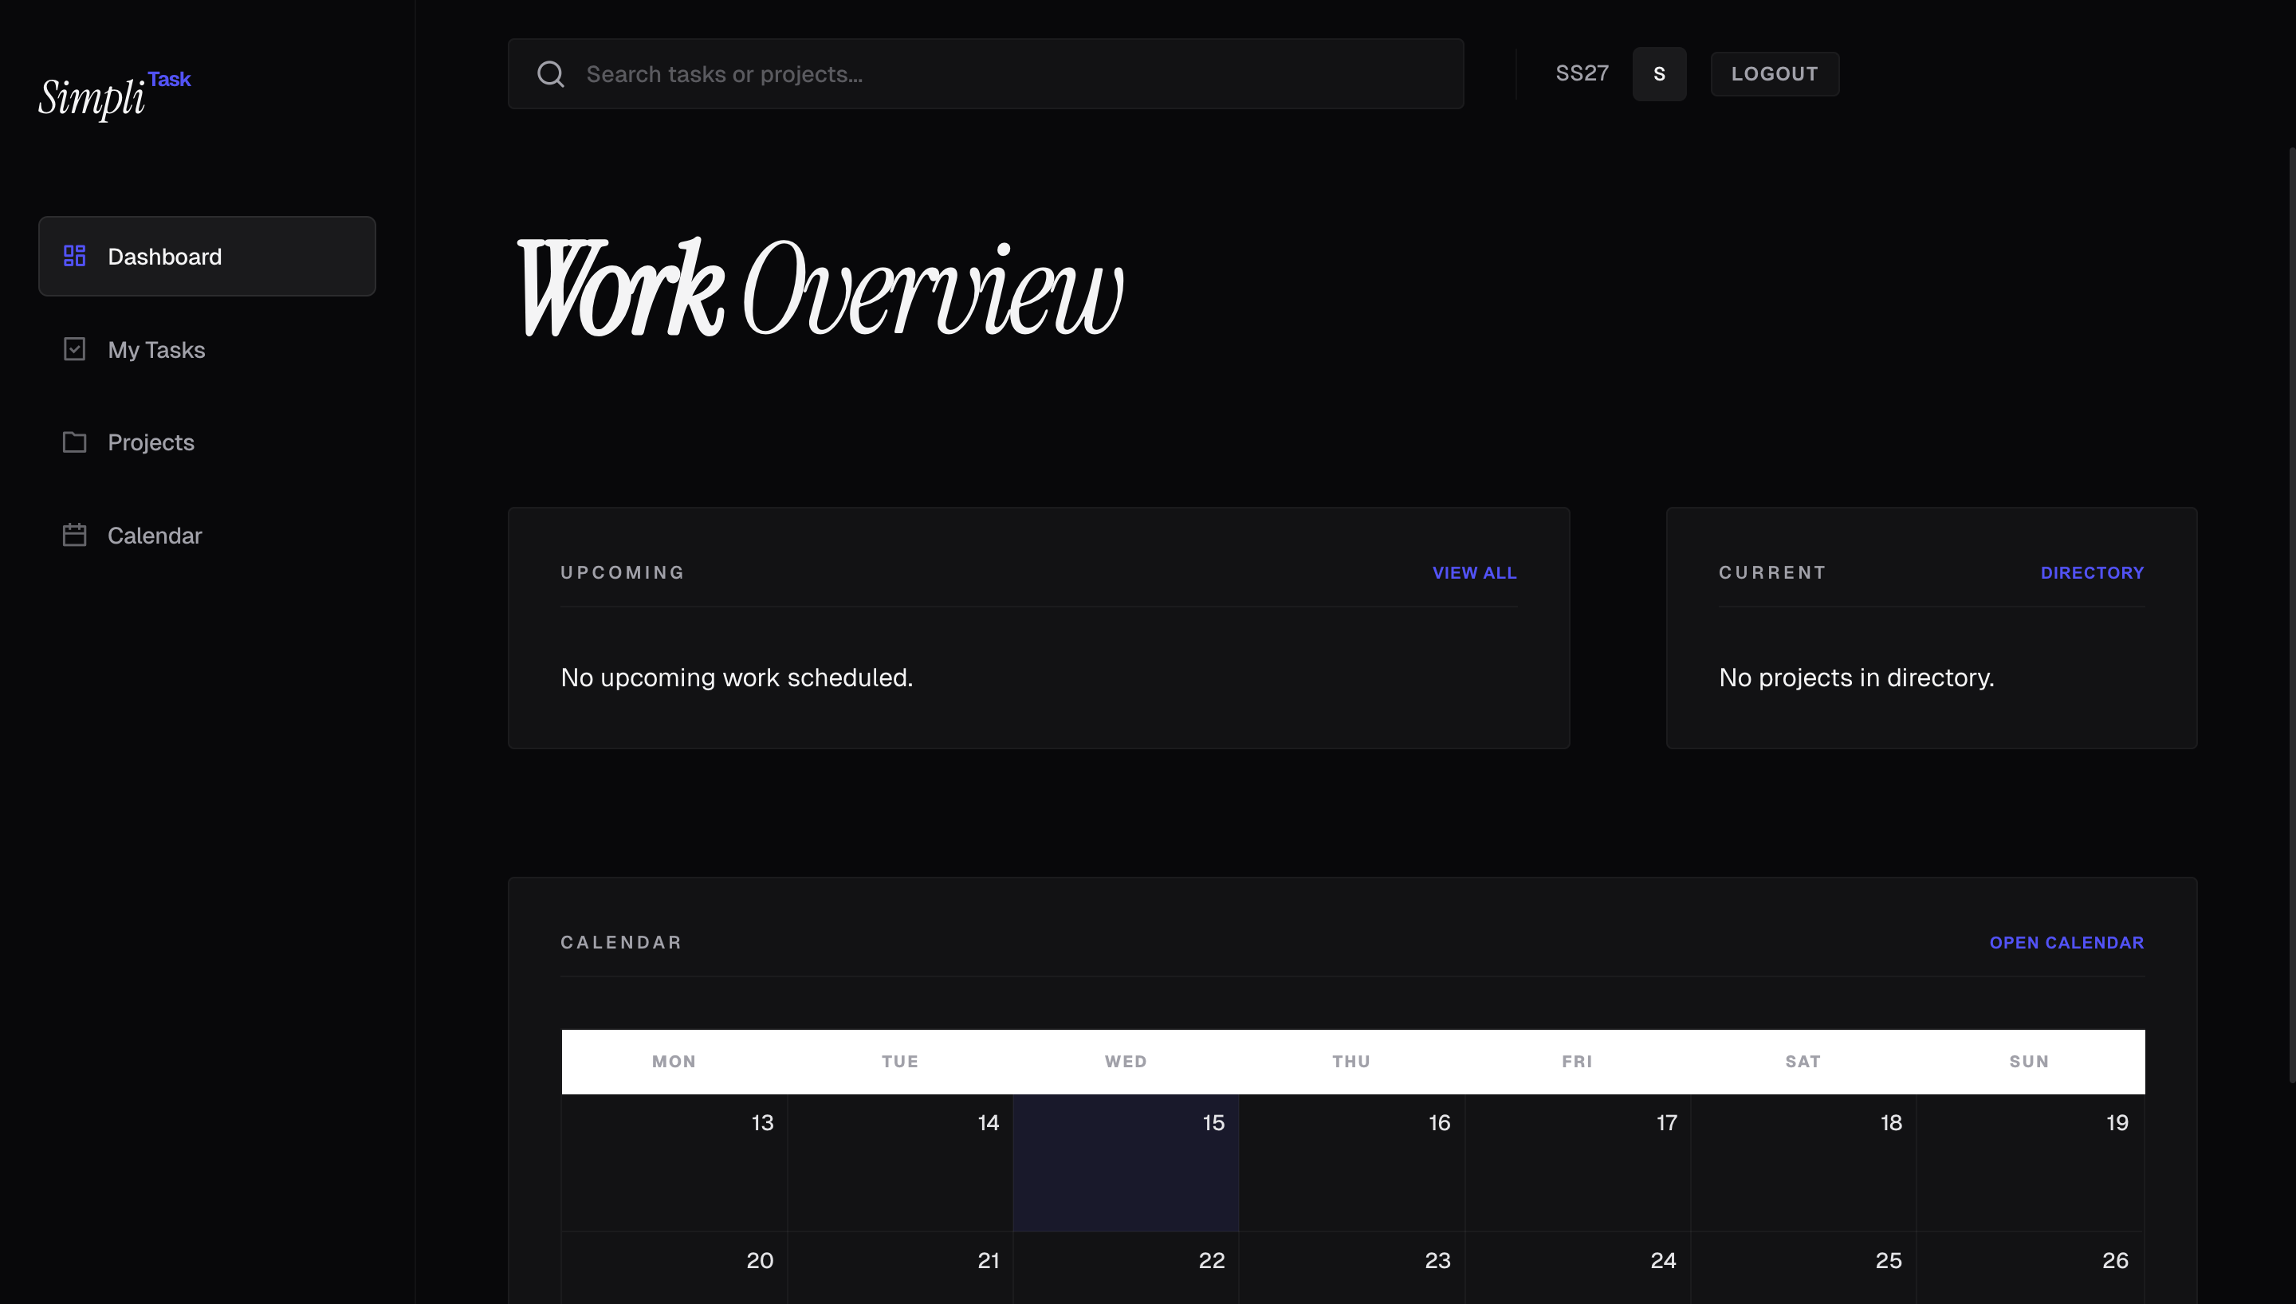Click the SS27 username text
The image size is (2296, 1304).
[x=1582, y=73]
